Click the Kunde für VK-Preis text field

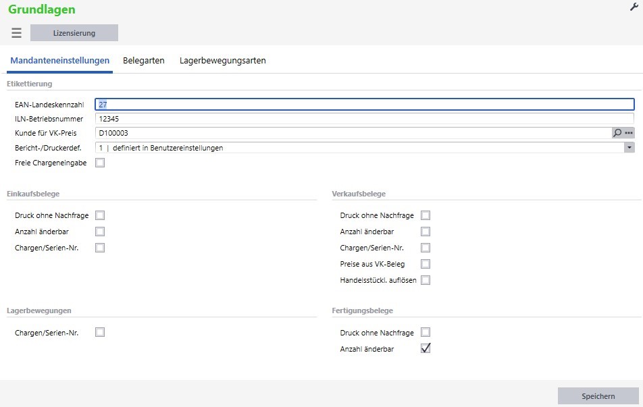[x=351, y=133]
